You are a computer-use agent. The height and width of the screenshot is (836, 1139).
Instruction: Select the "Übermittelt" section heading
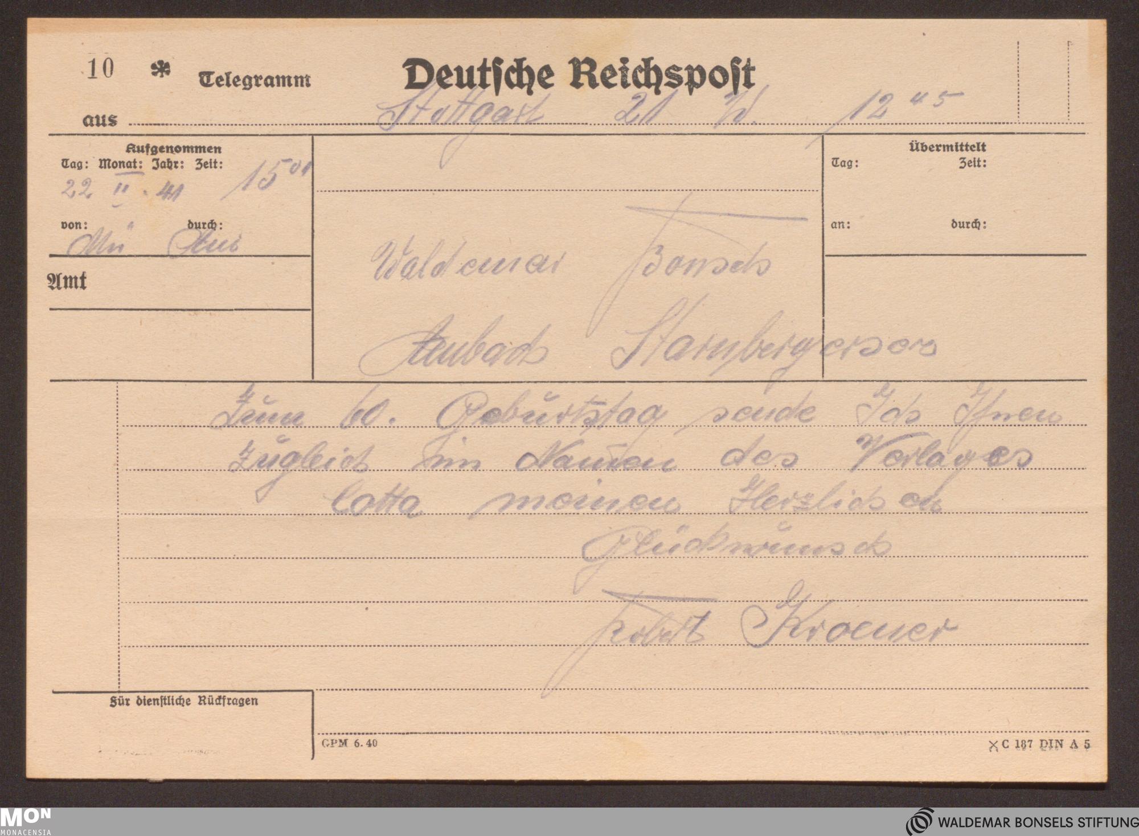pos(948,147)
